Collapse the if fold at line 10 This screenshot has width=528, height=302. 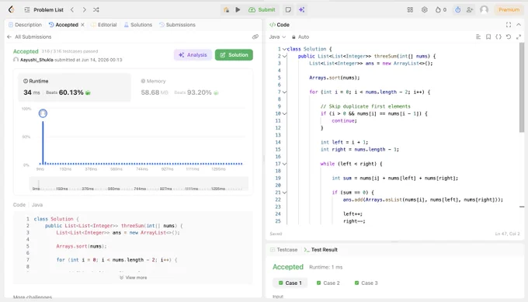[284, 113]
